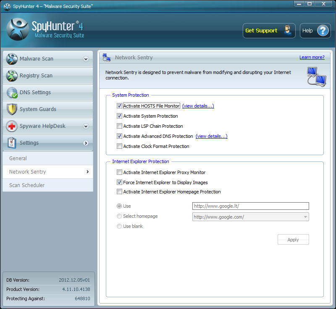Toggle Activate HOSTS File Monitor checkbox
This screenshot has height=309, width=336.
click(x=119, y=106)
